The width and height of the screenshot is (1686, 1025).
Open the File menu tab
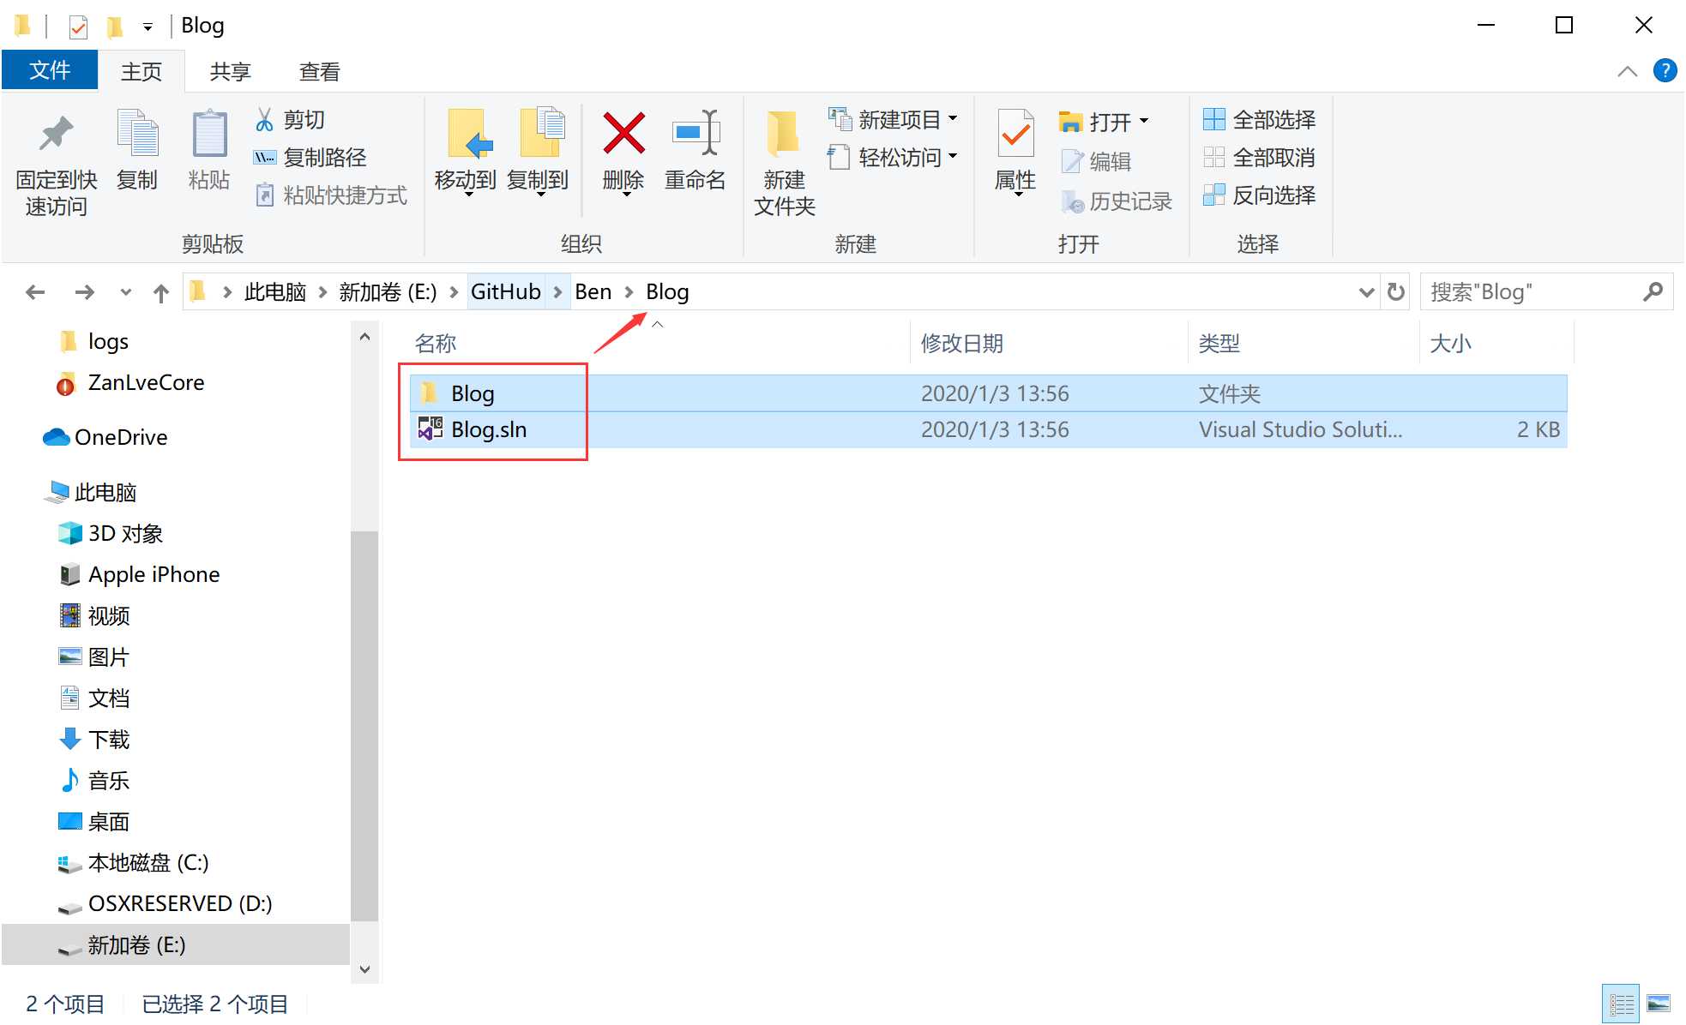click(50, 70)
